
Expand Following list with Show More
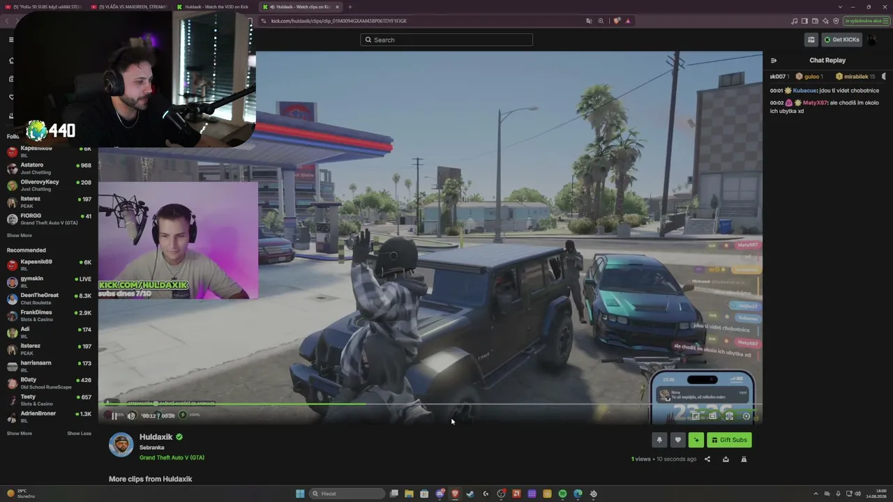point(20,236)
